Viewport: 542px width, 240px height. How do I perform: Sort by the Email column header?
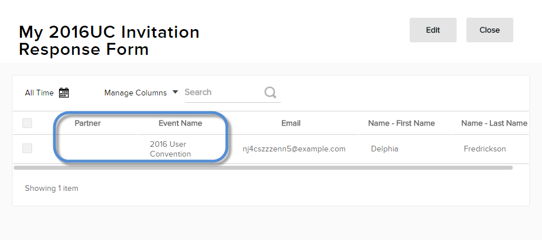[291, 123]
